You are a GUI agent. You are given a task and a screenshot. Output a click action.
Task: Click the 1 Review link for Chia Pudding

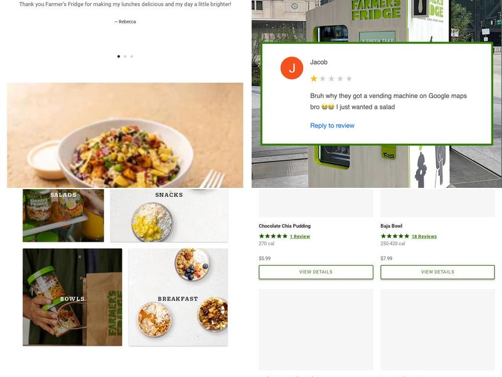point(300,237)
